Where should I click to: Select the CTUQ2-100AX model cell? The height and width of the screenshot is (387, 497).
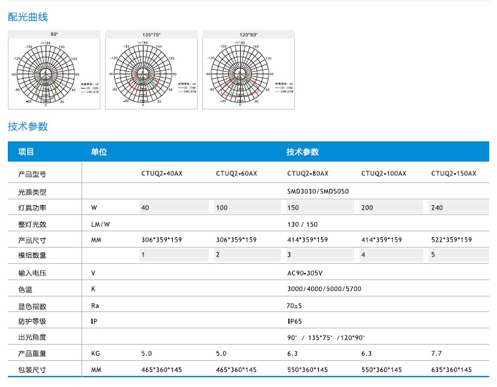coord(384,173)
